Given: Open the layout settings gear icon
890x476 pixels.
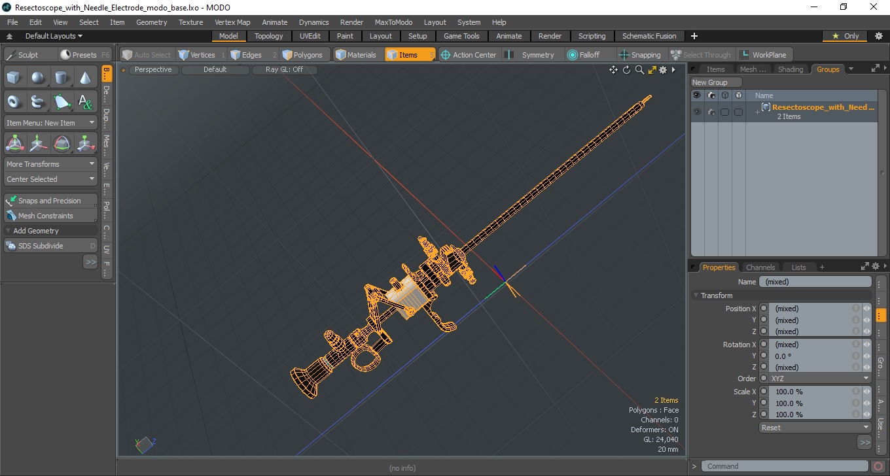Looking at the screenshot, I should tap(879, 36).
